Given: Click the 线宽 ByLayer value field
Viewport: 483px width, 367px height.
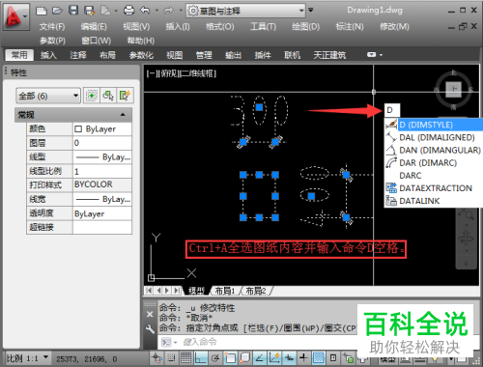Looking at the screenshot, I should (x=102, y=199).
